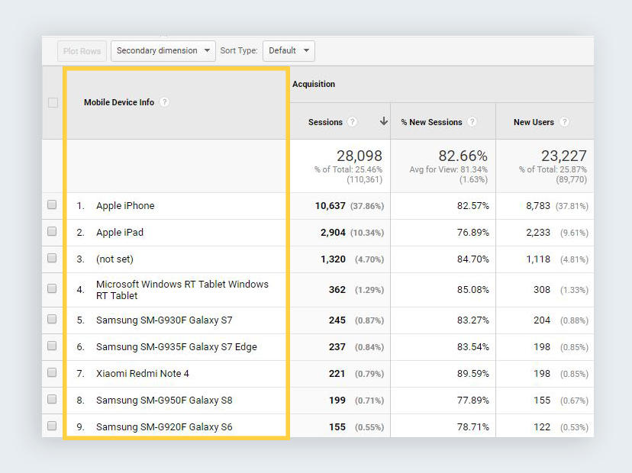Check the Galaxy S6 row checkbox
This screenshot has height=473, width=632.
[52, 426]
